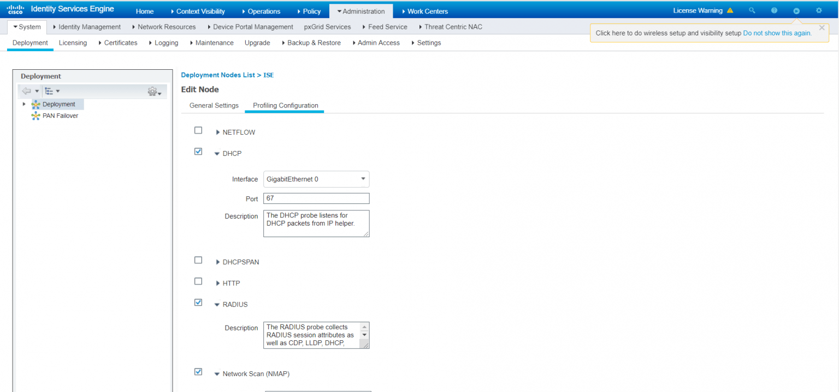Viewport: 839px width, 392px height.
Task: Enable the NETFLOW probe checkbox
Action: [x=198, y=130]
